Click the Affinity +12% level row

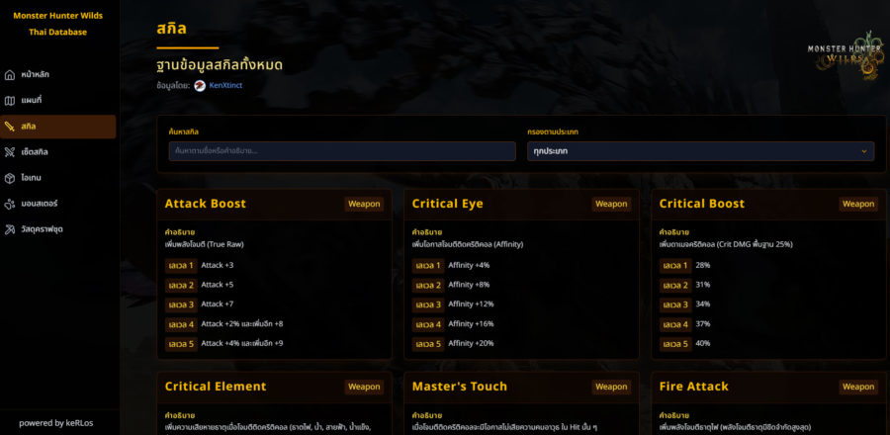(x=471, y=304)
